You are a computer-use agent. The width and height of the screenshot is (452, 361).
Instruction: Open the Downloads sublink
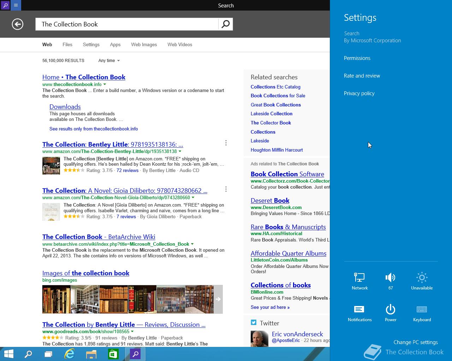pyautogui.click(x=65, y=107)
